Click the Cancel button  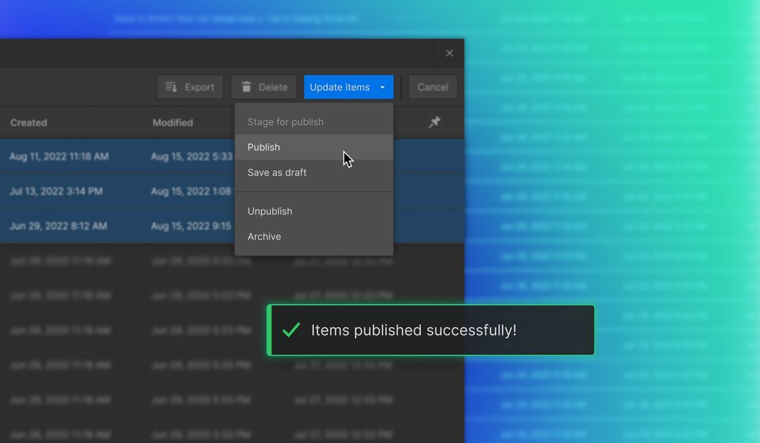point(432,86)
